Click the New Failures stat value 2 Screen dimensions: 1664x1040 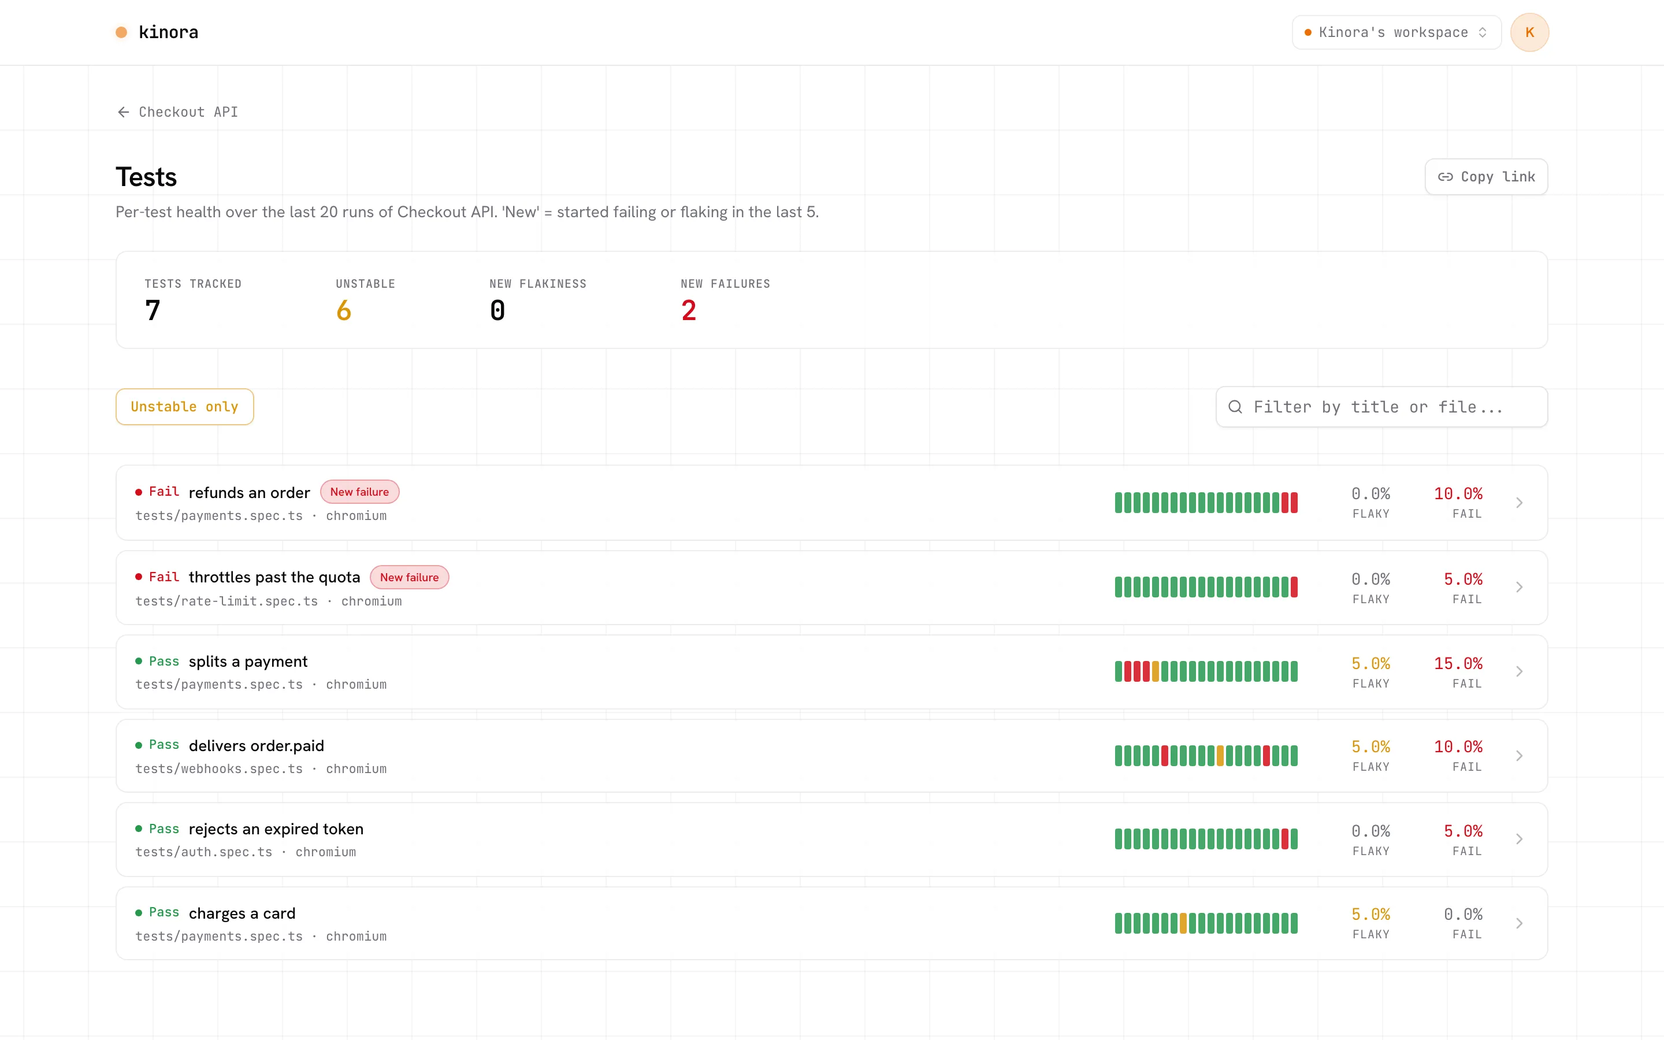689,310
